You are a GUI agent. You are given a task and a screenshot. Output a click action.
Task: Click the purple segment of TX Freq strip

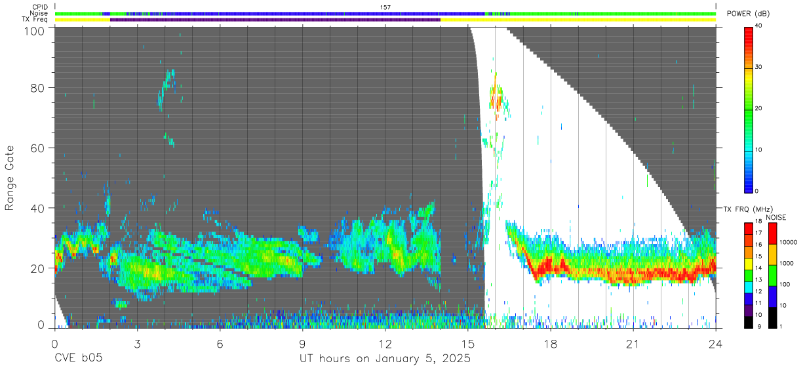[x=275, y=20]
